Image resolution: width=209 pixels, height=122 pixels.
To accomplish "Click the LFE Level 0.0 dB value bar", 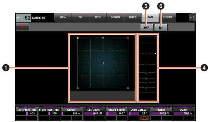I will click(x=94, y=113).
